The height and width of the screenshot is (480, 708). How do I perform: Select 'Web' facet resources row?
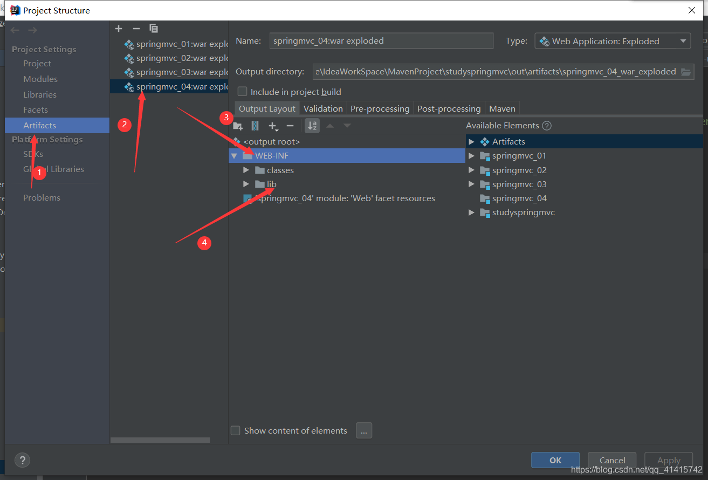(347, 198)
